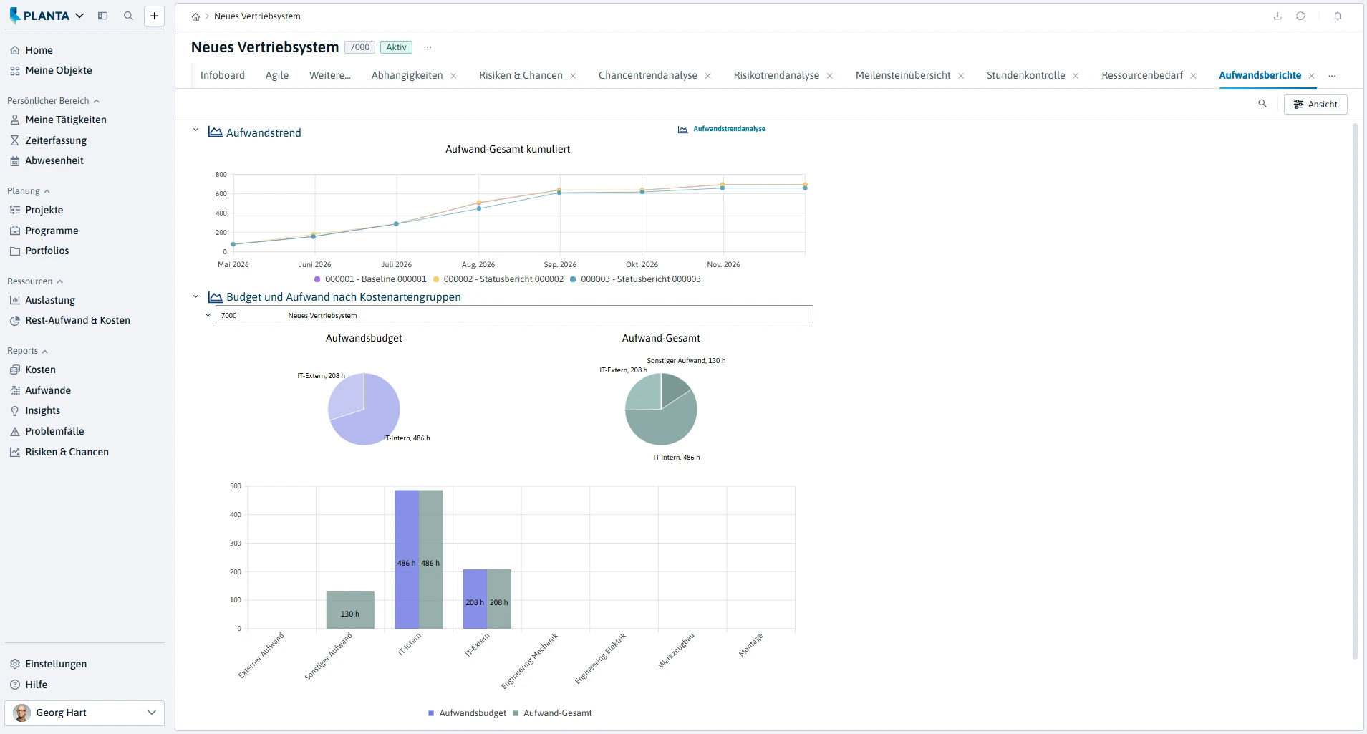
Task: Switch to the Agile tab
Action: [277, 75]
